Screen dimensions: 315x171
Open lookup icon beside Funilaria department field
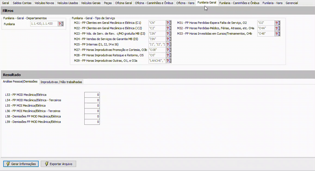coord(61,24)
